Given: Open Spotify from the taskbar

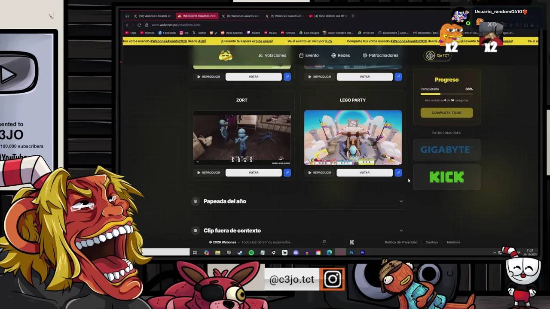Looking at the screenshot, I should click(x=251, y=253).
